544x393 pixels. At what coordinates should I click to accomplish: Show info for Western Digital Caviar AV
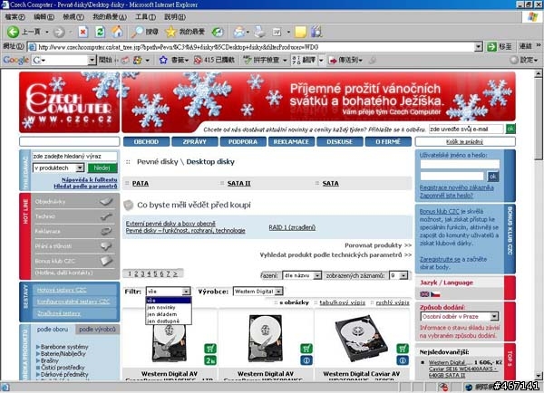coord(403,360)
